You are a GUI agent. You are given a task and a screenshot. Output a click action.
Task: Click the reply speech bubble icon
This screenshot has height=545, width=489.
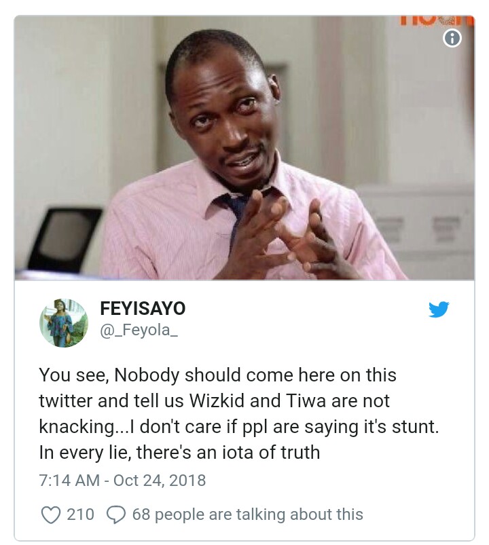click(116, 514)
